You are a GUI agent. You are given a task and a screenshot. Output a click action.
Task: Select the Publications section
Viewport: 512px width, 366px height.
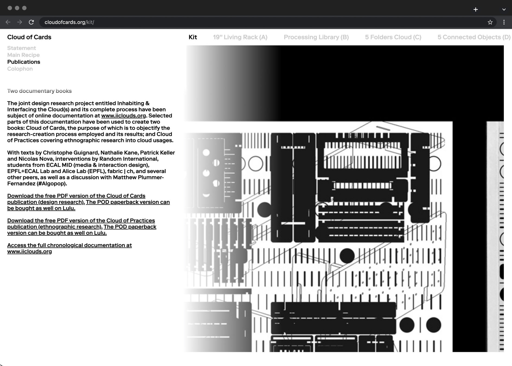24,62
